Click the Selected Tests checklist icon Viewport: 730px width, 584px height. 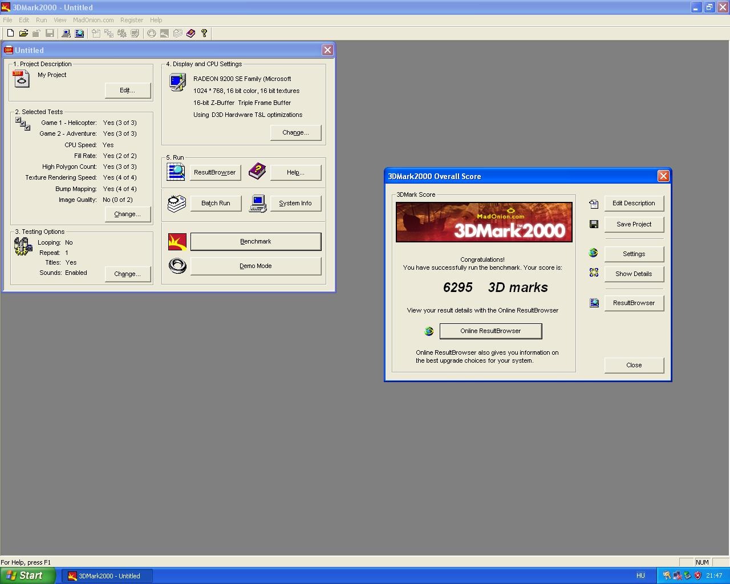coord(23,124)
